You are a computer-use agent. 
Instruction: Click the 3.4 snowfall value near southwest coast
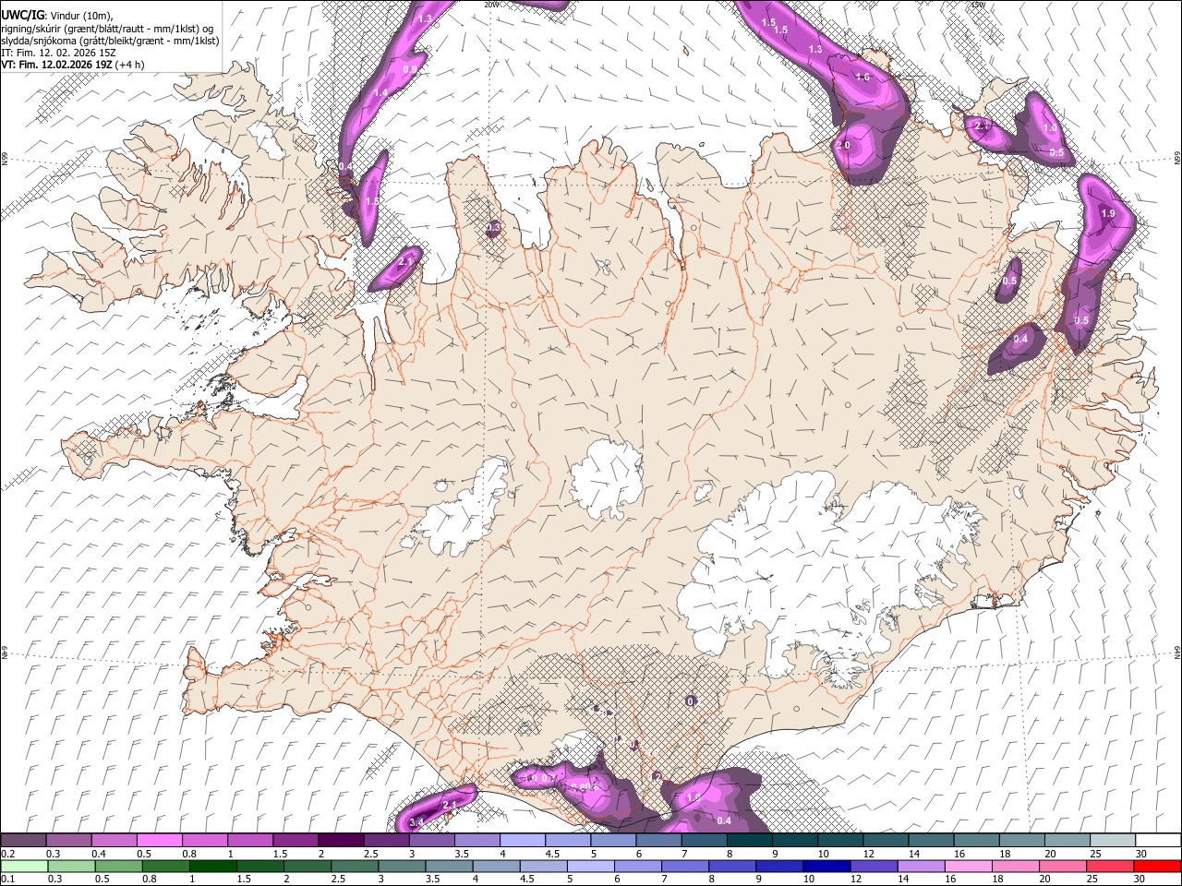[416, 822]
